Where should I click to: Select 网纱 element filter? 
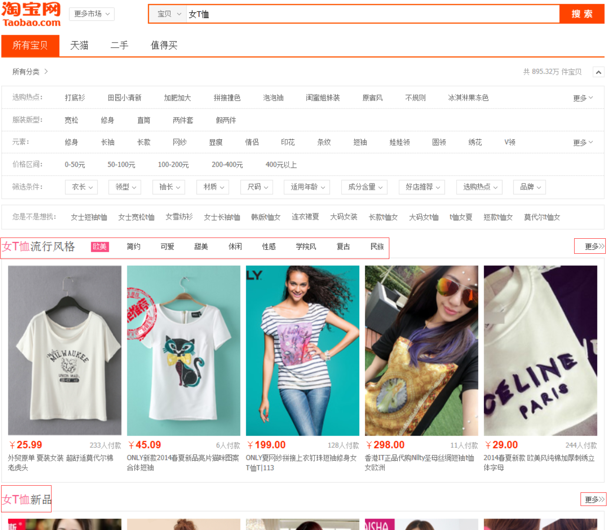(x=180, y=142)
